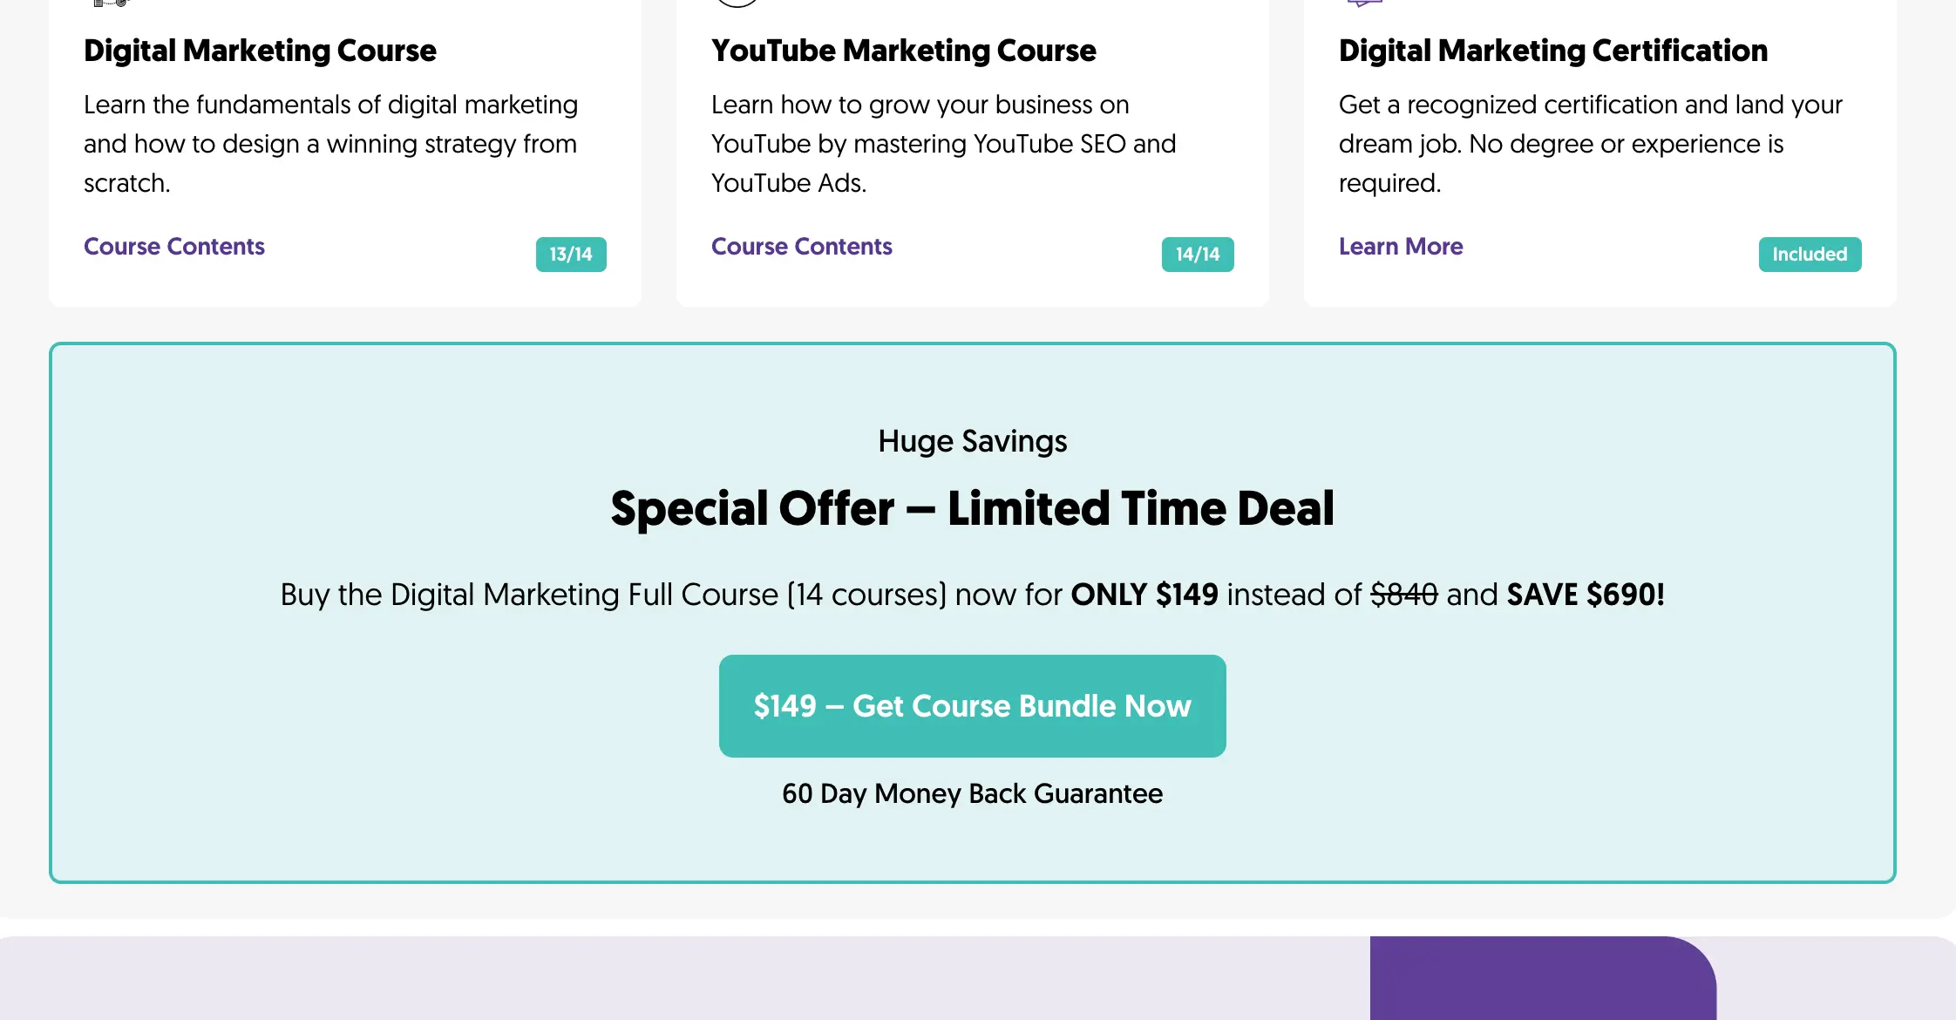Image resolution: width=1956 pixels, height=1020 pixels.
Task: Click the Digital Marketing Course fundamentals description
Action: click(330, 144)
